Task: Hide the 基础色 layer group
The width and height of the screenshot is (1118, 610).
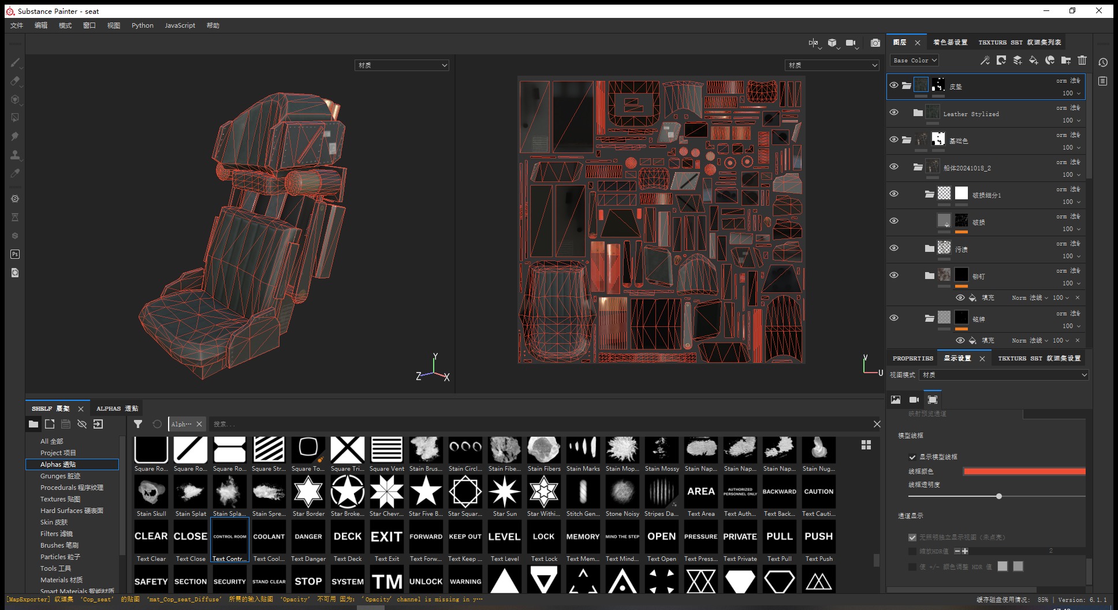Action: click(894, 139)
